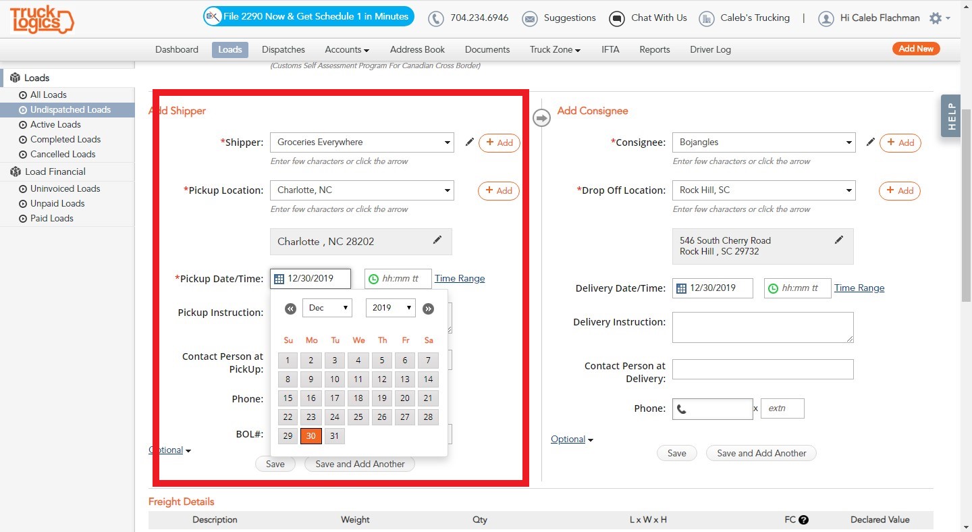Pick day 13 in the calendar
972x532 pixels.
[x=404, y=379]
